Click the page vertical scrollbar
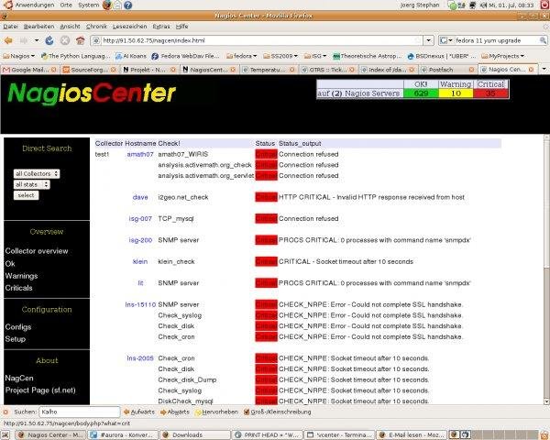Screen dimensions: 550x440 pos(546,269)
